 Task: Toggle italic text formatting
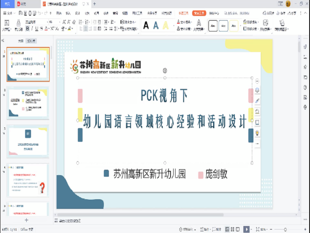click(x=32, y=28)
